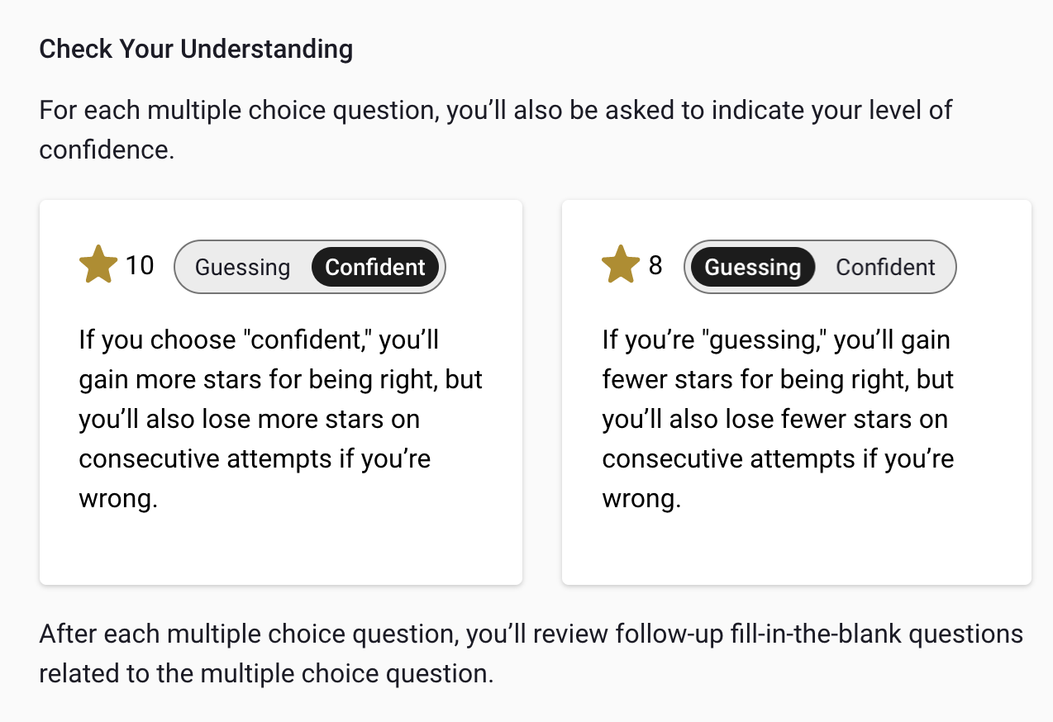The width and height of the screenshot is (1053, 722).
Task: Switch to Confident in the 8-star card toggle
Action: point(885,268)
